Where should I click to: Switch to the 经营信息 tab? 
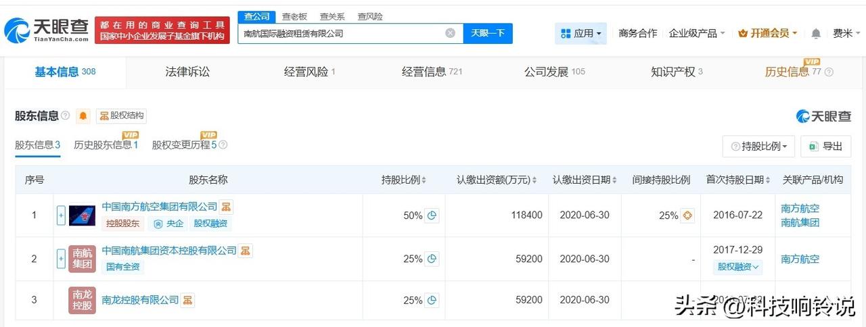click(432, 72)
